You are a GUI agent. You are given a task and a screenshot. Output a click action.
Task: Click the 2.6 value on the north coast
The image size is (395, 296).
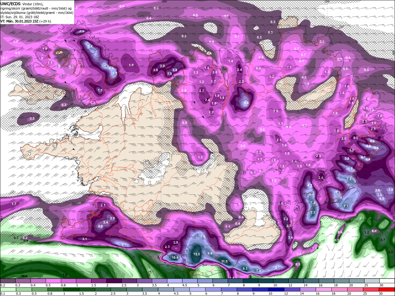pyautogui.click(x=156, y=70)
